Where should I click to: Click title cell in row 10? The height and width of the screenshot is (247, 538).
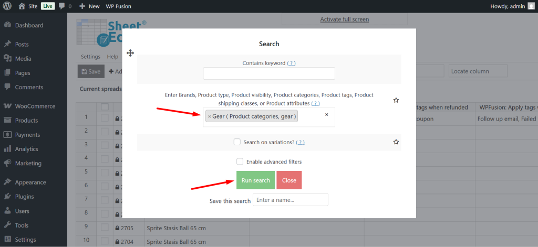click(x=197, y=242)
